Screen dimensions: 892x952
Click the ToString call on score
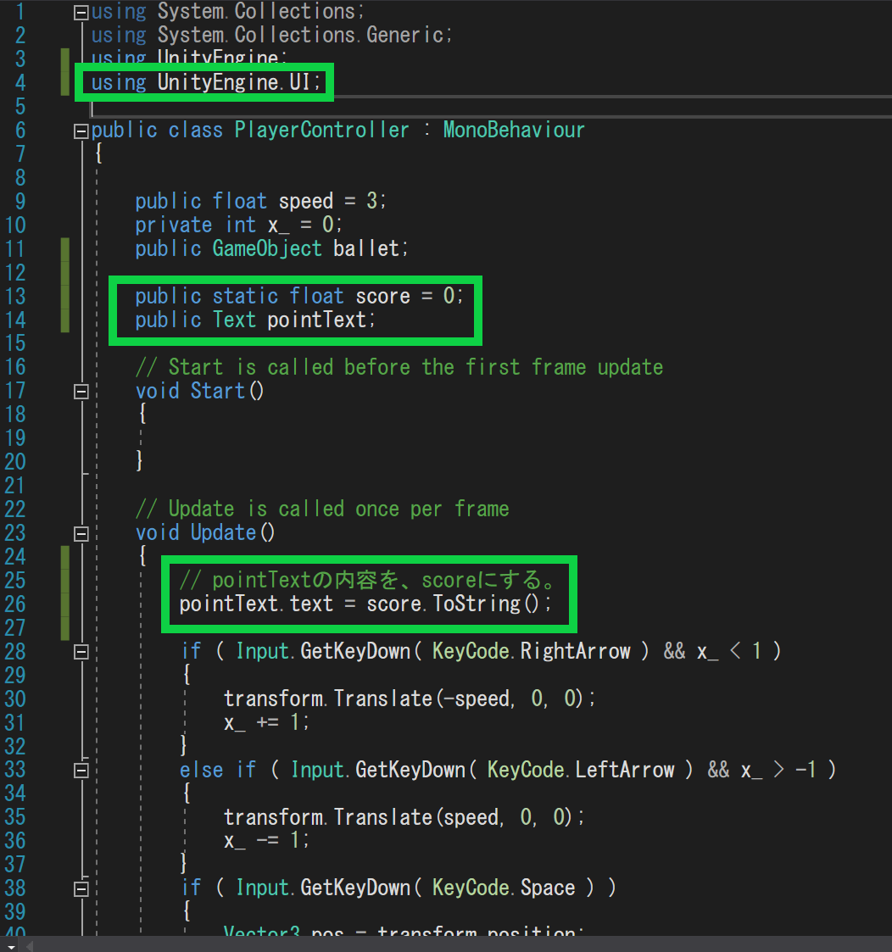477,604
